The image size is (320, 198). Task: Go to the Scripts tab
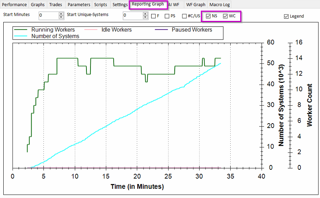pos(100,5)
